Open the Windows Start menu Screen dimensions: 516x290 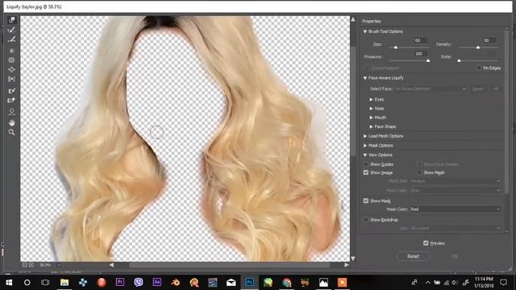(9, 282)
